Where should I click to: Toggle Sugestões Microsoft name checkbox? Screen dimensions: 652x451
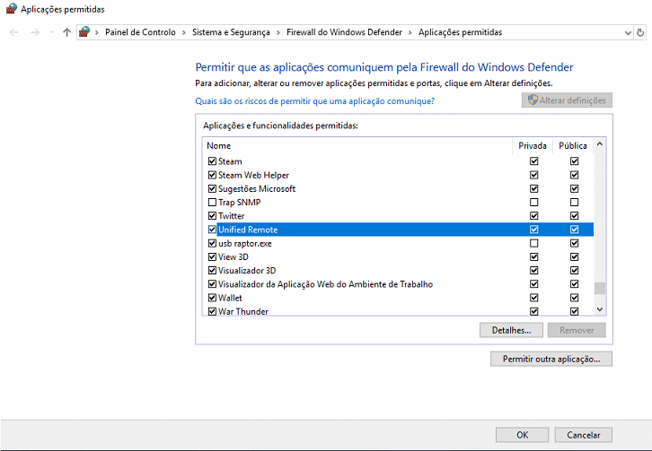coord(212,188)
